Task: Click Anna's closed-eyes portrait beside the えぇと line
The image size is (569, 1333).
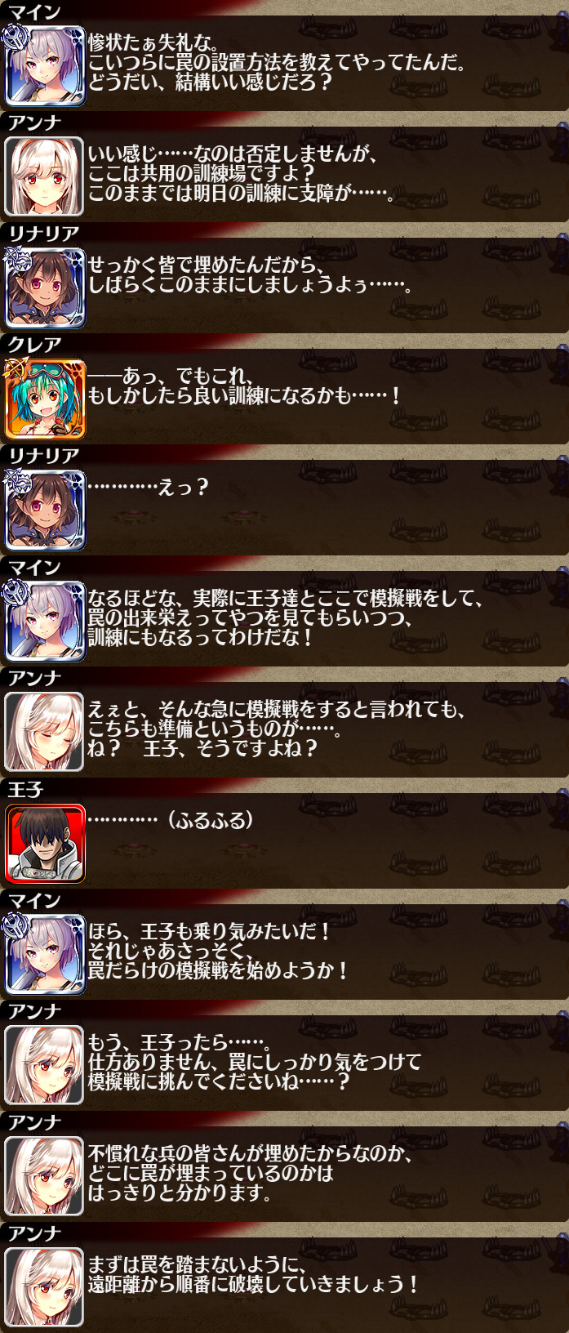Action: (45, 732)
